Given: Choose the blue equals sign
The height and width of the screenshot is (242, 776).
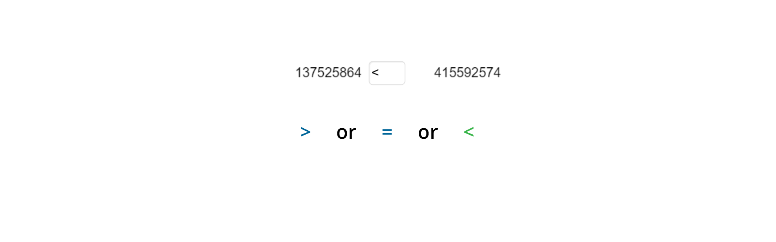Looking at the screenshot, I should point(387,132).
